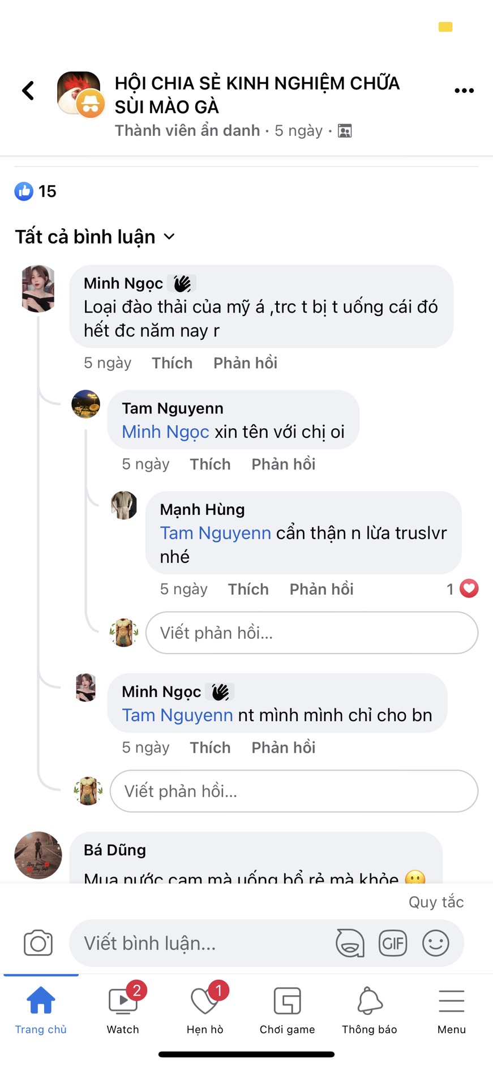
Task: Open the Menu tab
Action: pyautogui.click(x=451, y=1010)
